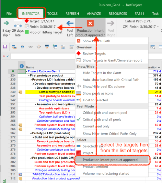The height and width of the screenshot is (183, 162).
Task: Choose Product certified from targets list
Action: coord(95,167)
